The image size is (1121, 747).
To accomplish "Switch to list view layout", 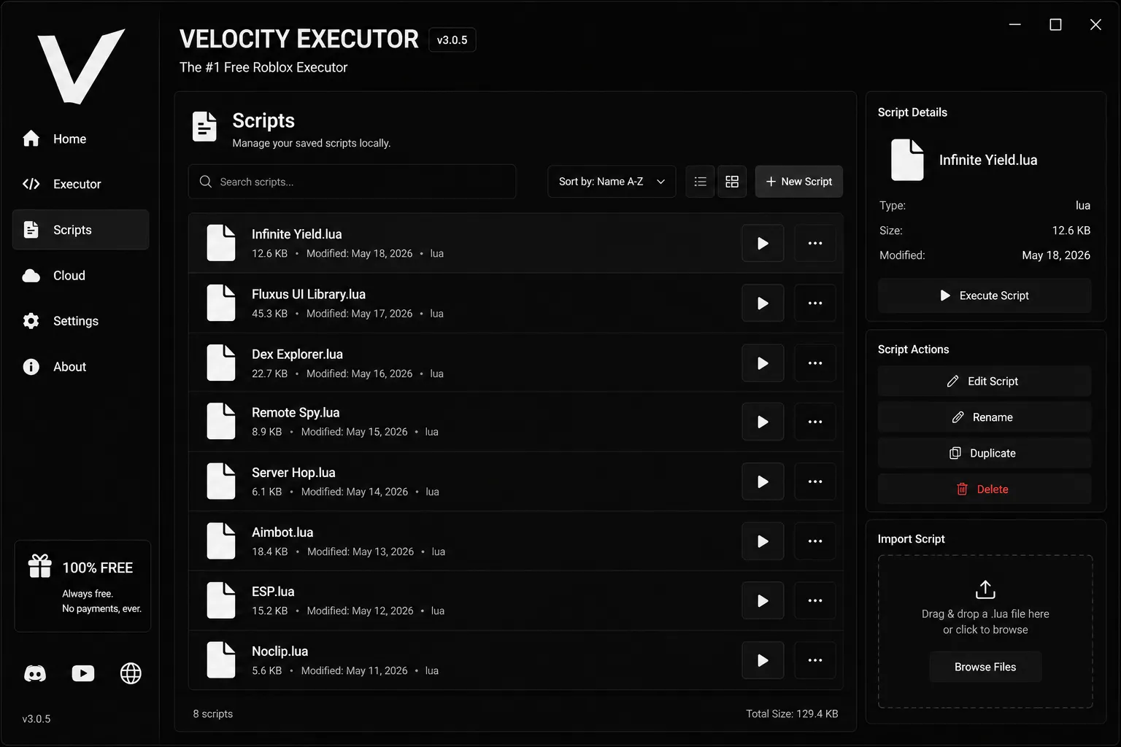I will click(x=700, y=182).
